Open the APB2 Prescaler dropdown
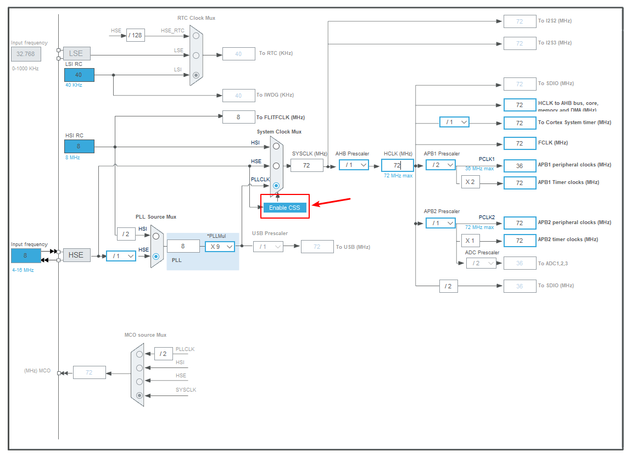 [x=440, y=223]
